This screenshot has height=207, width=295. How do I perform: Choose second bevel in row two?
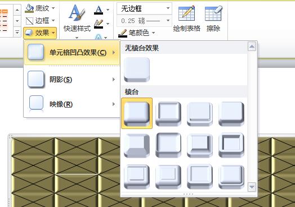pyautogui.click(x=168, y=145)
